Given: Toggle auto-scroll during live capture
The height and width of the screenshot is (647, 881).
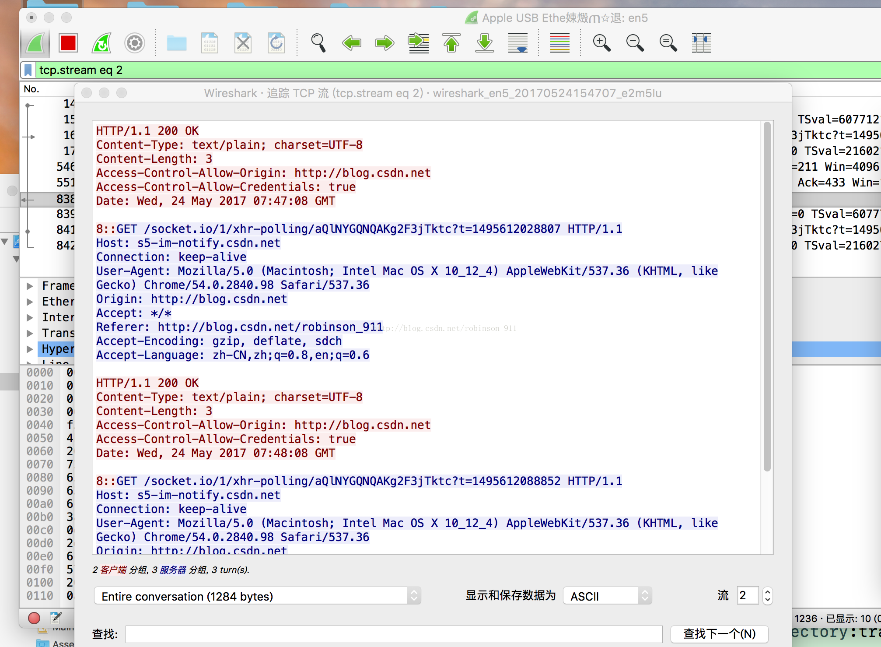Looking at the screenshot, I should pyautogui.click(x=518, y=43).
